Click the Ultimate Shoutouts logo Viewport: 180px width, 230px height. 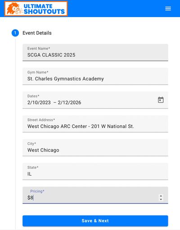click(x=36, y=9)
